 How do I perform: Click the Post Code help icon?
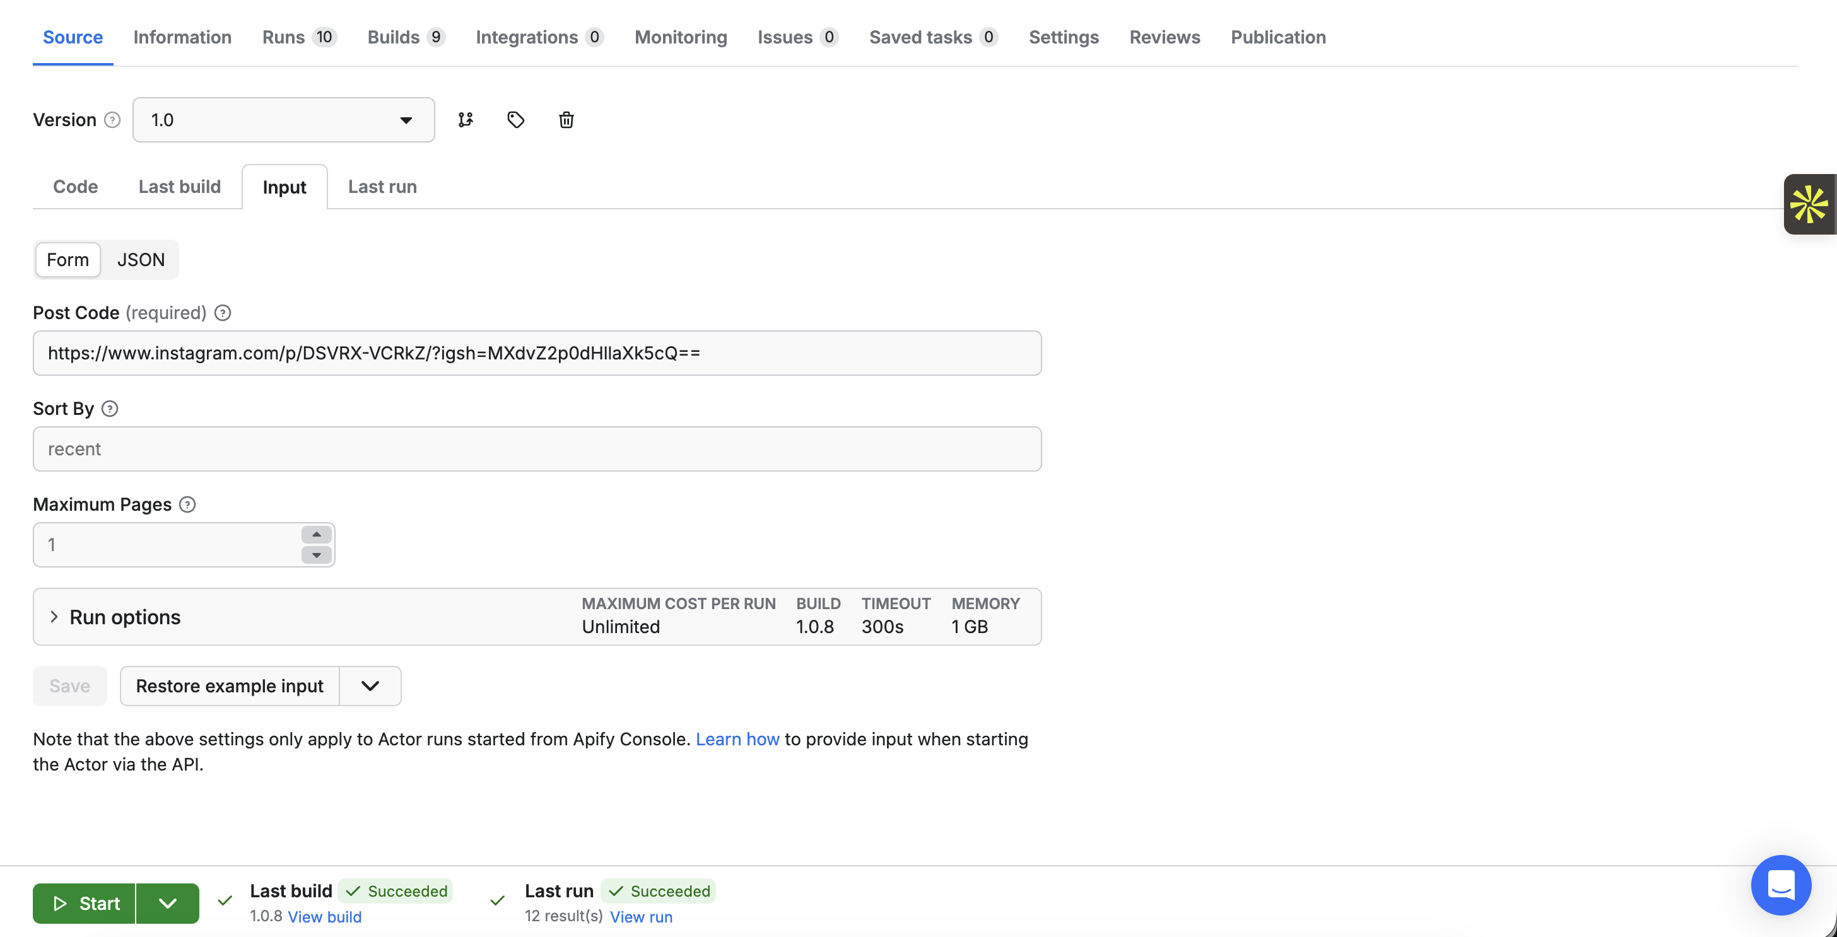tap(223, 313)
